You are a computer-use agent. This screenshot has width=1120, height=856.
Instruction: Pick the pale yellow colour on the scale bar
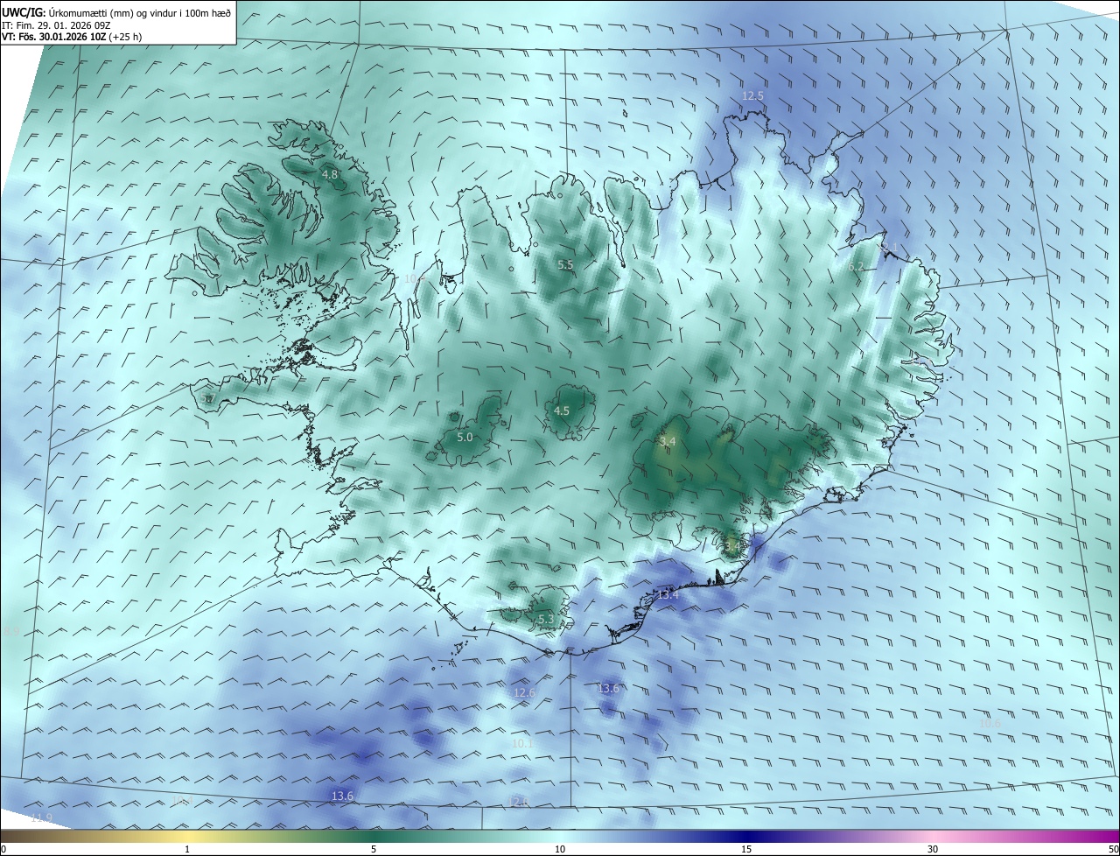[187, 836]
